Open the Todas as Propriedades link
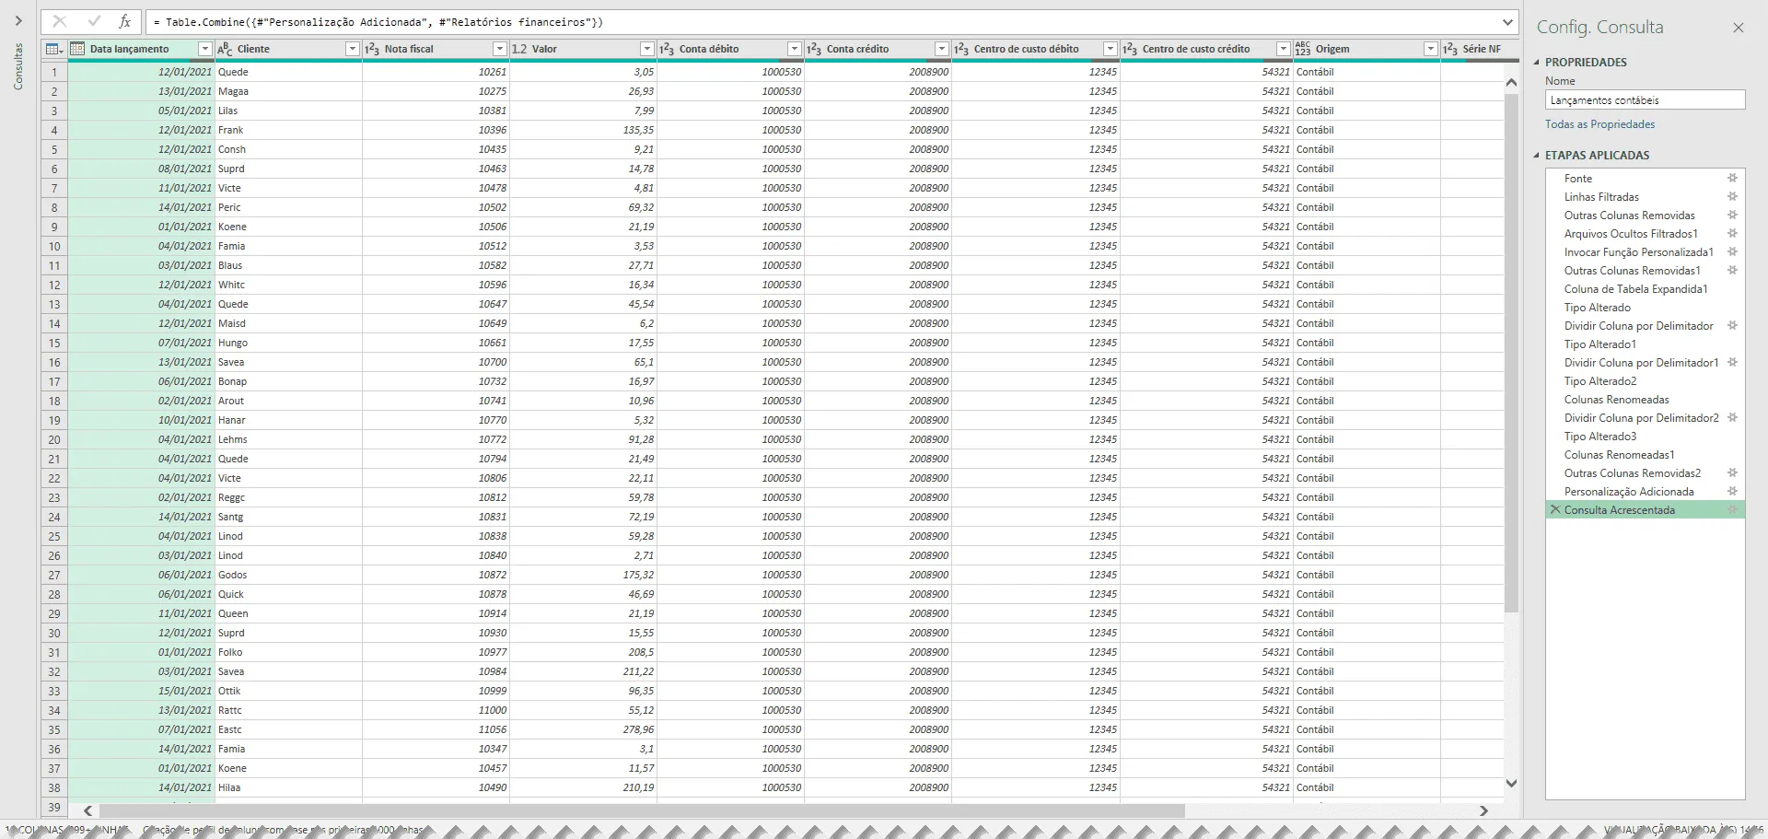Image resolution: width=1768 pixels, height=839 pixels. click(1599, 124)
